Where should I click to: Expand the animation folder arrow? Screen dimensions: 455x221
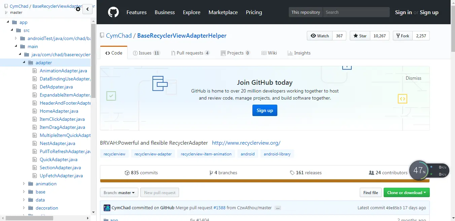tap(24, 184)
